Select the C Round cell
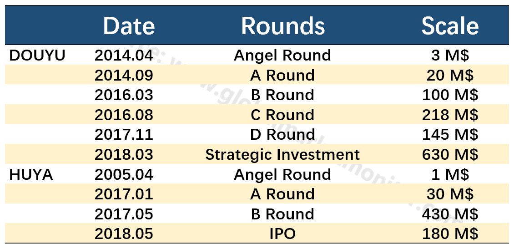 282,115
